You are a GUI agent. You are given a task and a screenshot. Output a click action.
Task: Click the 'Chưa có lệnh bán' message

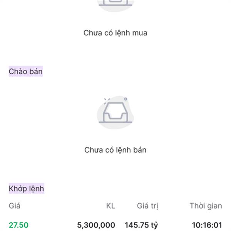115,150
